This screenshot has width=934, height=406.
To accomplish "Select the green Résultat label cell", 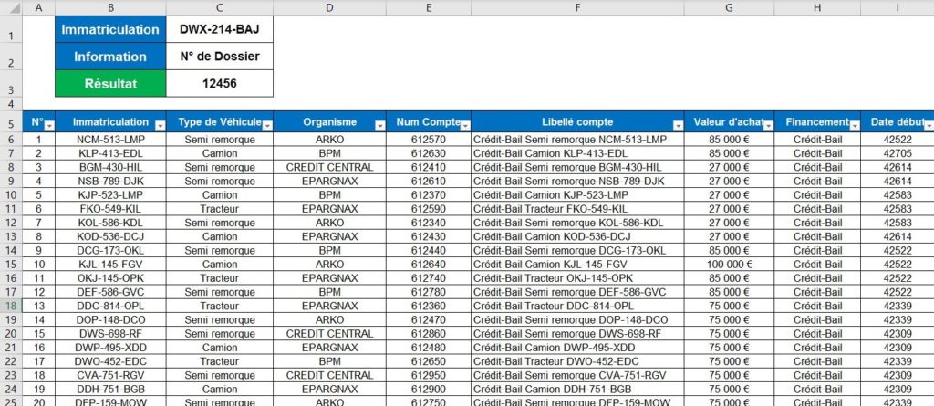I will click(110, 83).
